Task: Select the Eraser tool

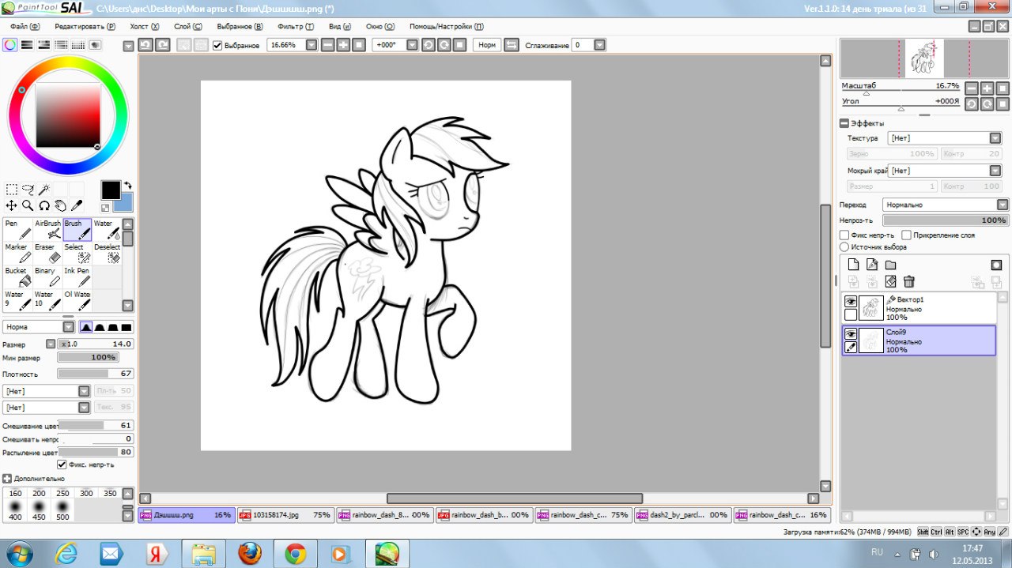Action: coord(48,254)
